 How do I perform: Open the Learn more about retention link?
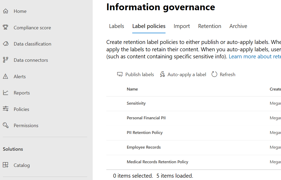[x=255, y=57]
